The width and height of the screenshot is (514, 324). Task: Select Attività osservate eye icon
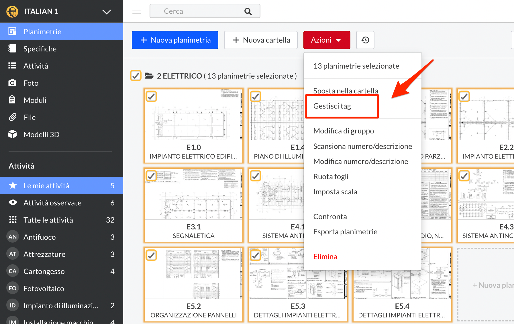13,203
